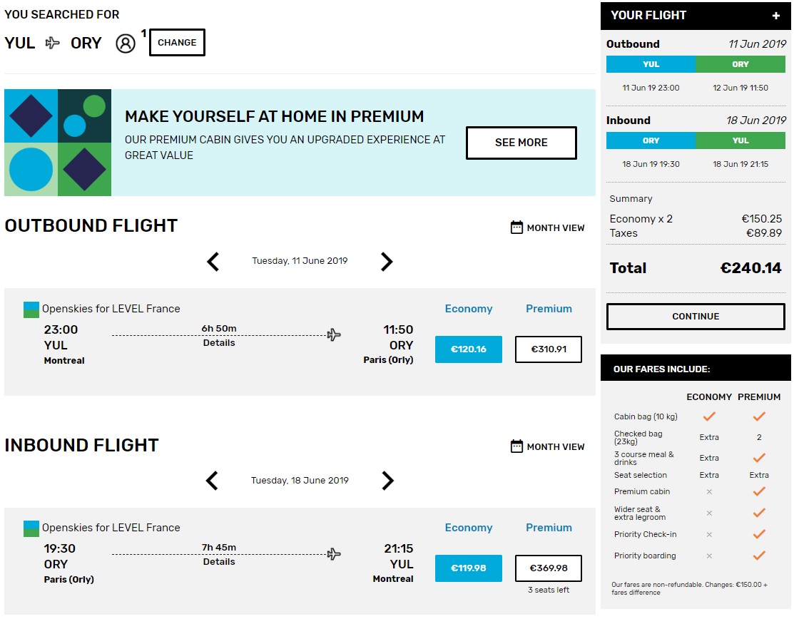The image size is (794, 619).
Task: Expand Details for outbound flight
Action: 219,343
